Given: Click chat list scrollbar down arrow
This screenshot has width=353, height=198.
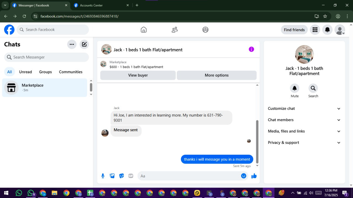Looking at the screenshot, I should click(x=91, y=94).
